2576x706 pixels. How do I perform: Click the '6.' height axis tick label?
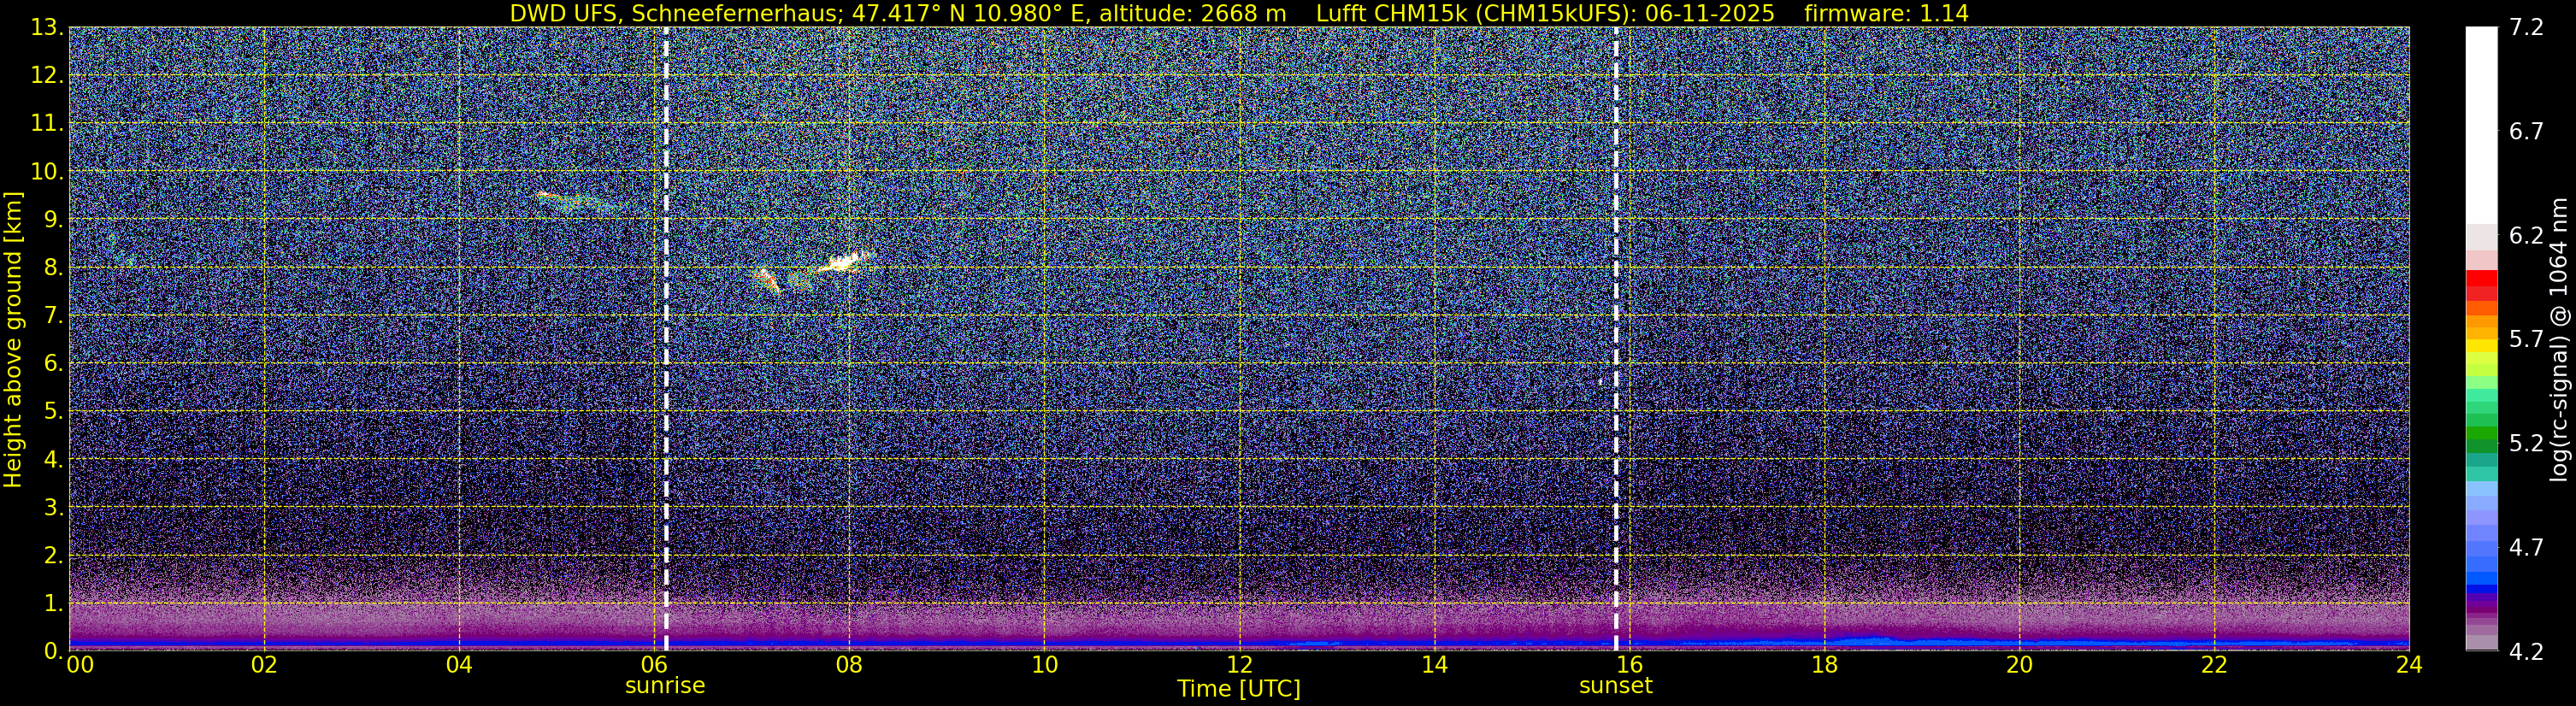point(54,364)
